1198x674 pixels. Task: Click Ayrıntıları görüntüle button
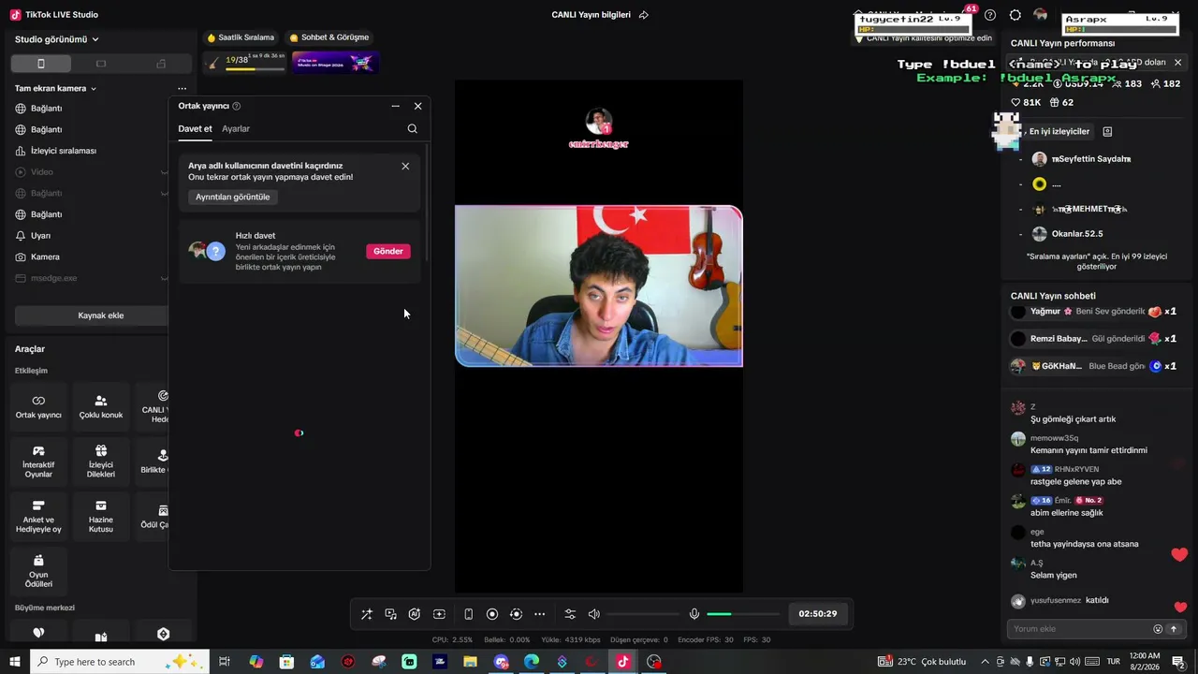point(233,198)
